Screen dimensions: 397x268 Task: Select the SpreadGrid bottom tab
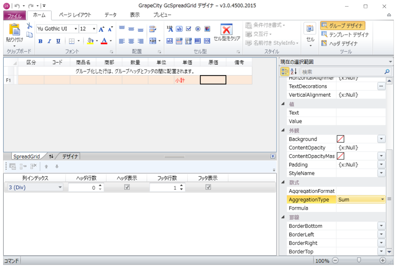pyautogui.click(x=26, y=157)
